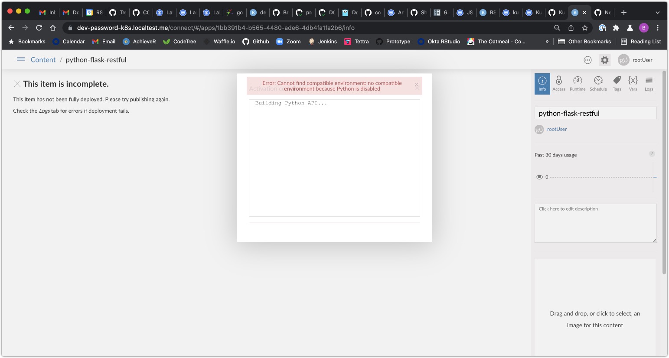Open the browser tab list dropdown
This screenshot has width=669, height=358.
(x=658, y=12)
